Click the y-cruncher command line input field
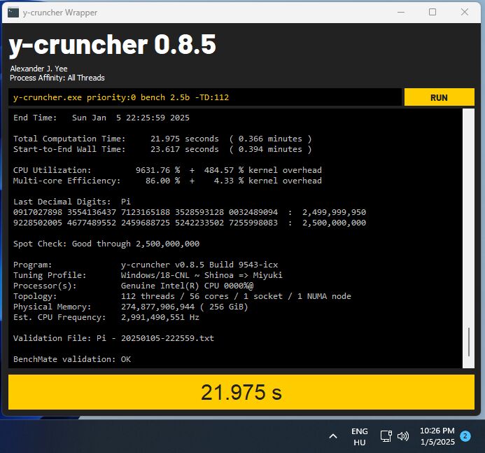The height and width of the screenshot is (453, 485). [205, 97]
